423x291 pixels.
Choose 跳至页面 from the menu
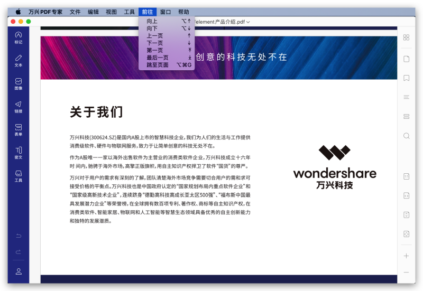167,64
